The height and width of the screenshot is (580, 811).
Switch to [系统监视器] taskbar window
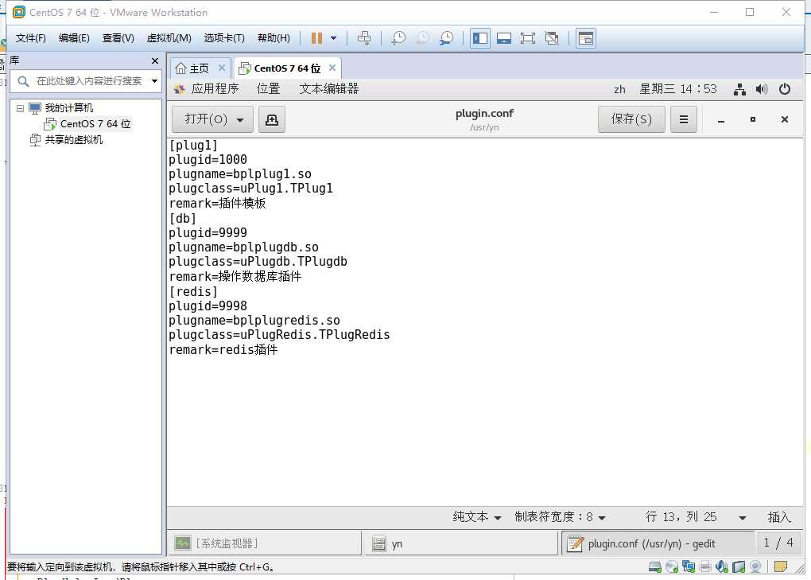pos(265,543)
